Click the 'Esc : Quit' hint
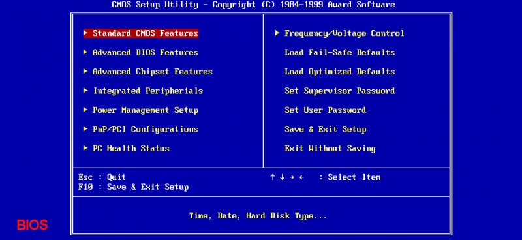Image resolution: width=522 pixels, height=240 pixels. click(x=102, y=177)
